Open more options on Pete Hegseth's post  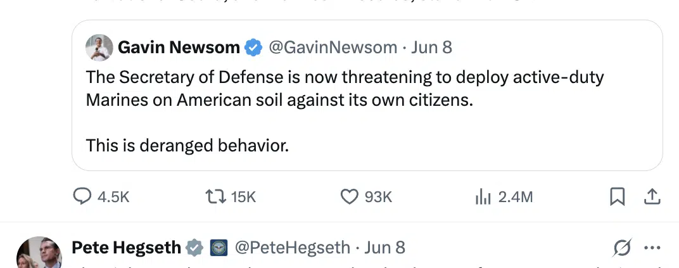pyautogui.click(x=652, y=248)
